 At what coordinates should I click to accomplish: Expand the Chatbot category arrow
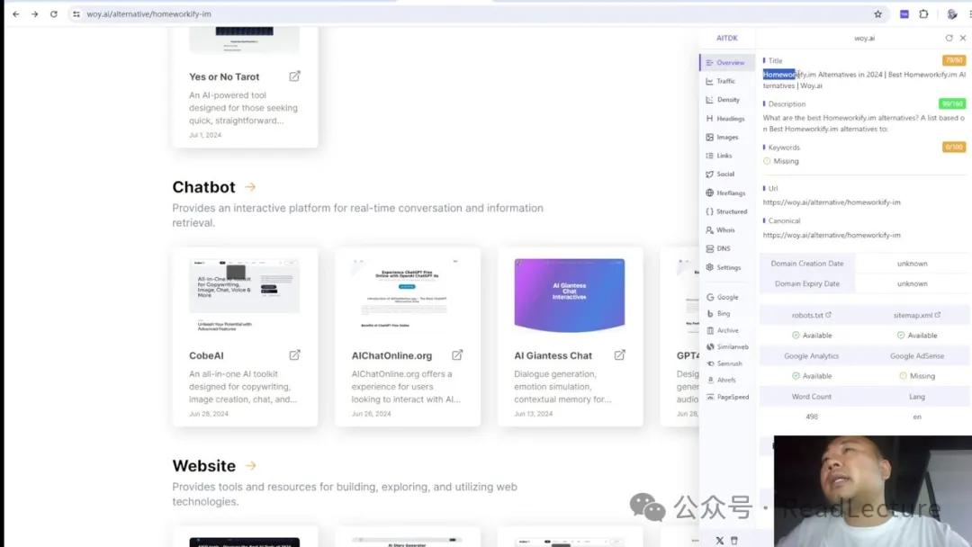(x=250, y=187)
